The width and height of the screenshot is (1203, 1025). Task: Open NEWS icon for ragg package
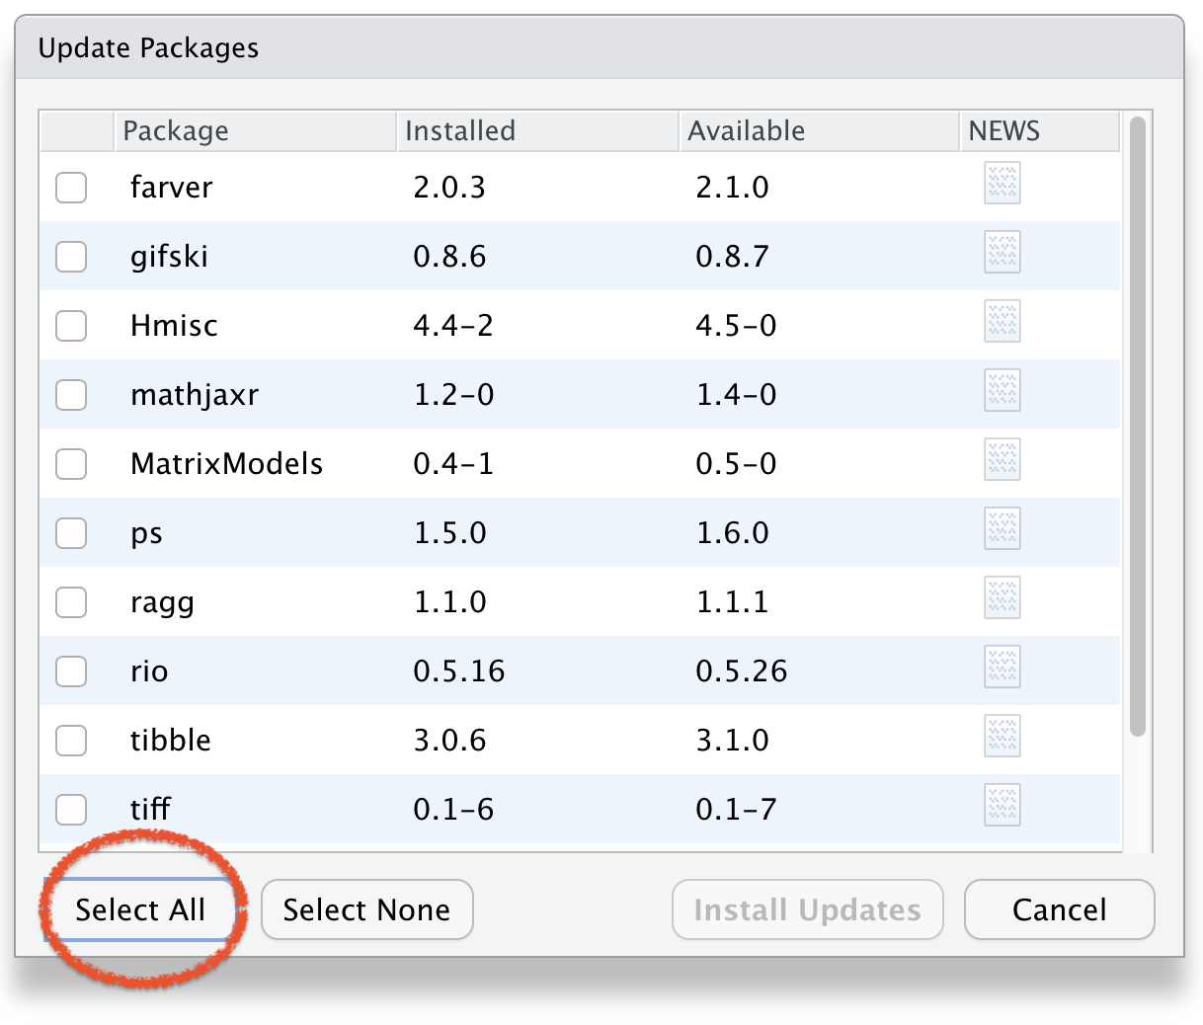[1002, 599]
